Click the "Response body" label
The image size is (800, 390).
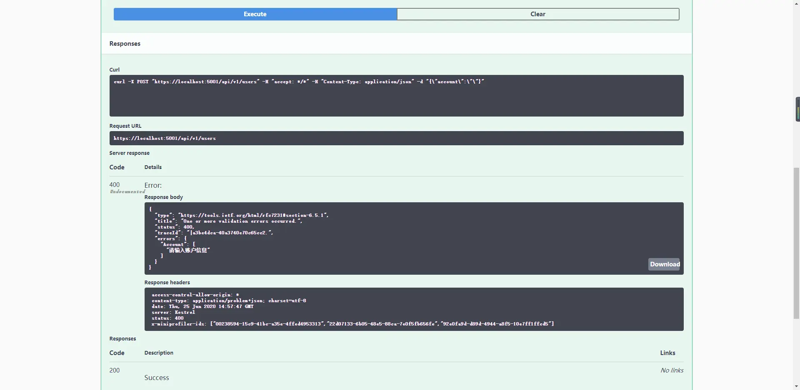163,197
